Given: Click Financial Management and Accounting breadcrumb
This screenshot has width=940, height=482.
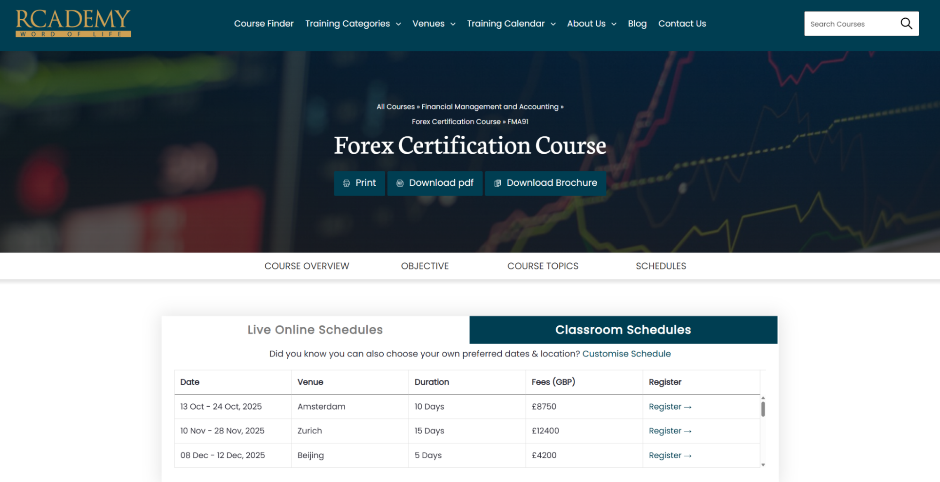Looking at the screenshot, I should (490, 107).
